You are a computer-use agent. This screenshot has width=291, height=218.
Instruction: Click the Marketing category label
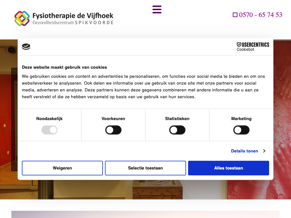241,119
